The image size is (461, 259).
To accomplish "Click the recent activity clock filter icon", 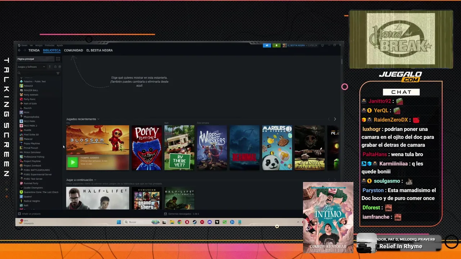I will pos(55,67).
